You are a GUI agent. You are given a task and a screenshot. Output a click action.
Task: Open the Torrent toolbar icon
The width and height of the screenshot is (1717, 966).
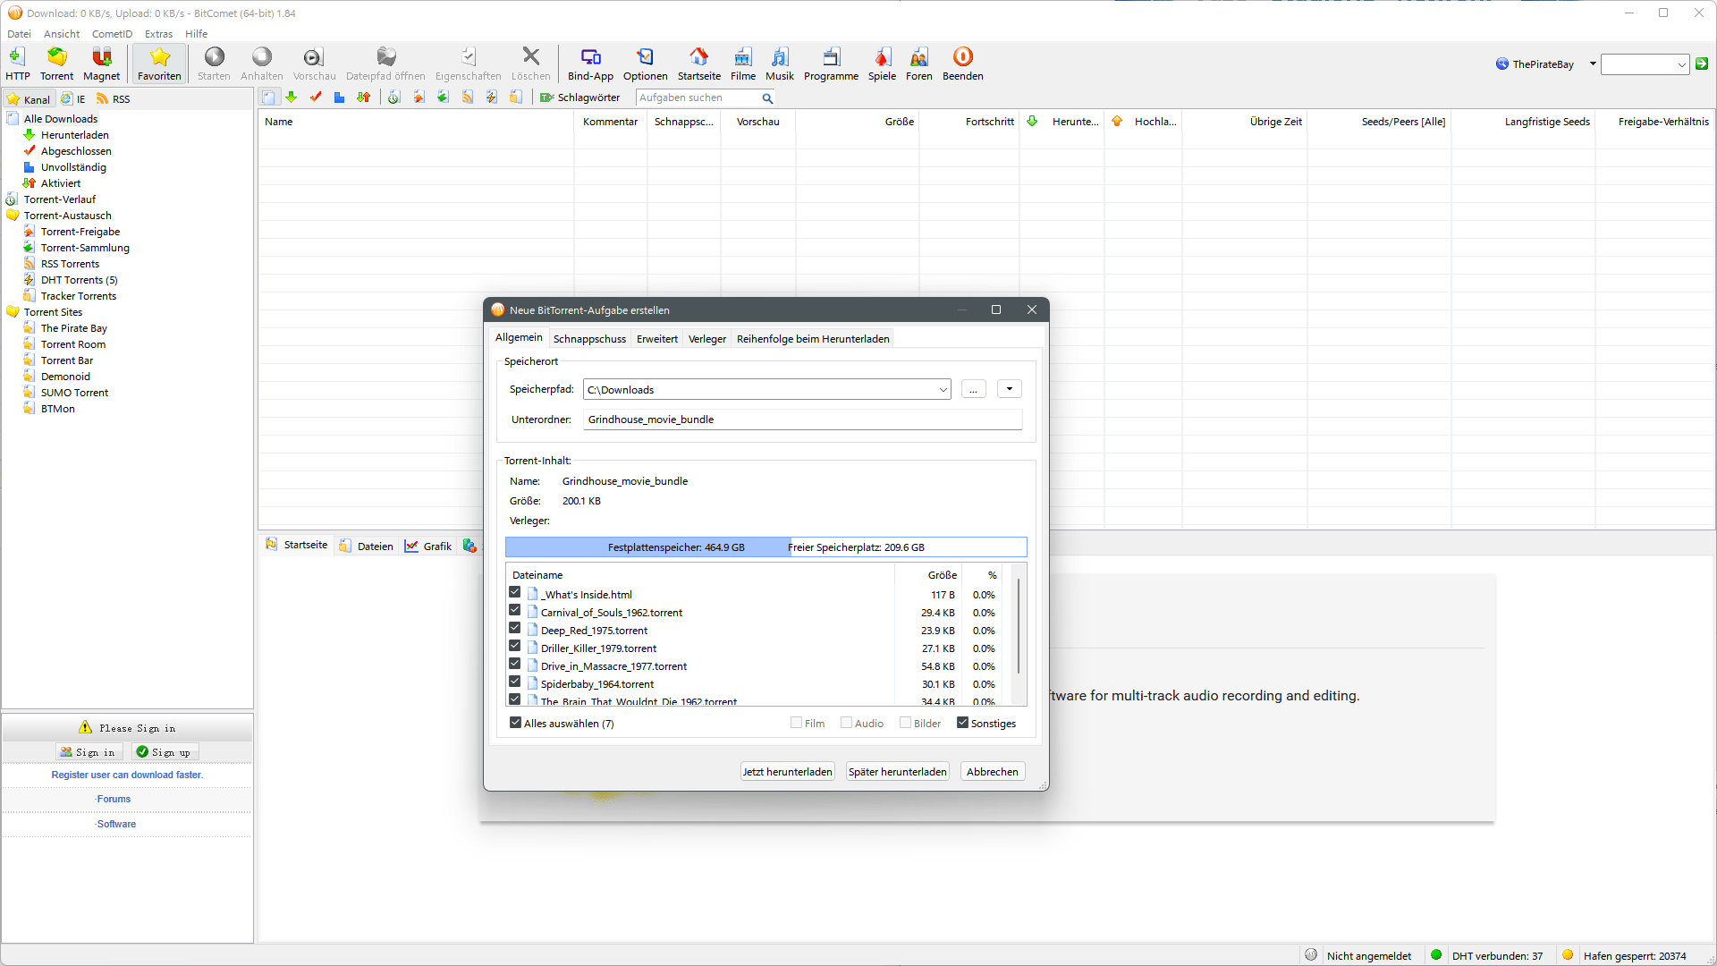56,64
